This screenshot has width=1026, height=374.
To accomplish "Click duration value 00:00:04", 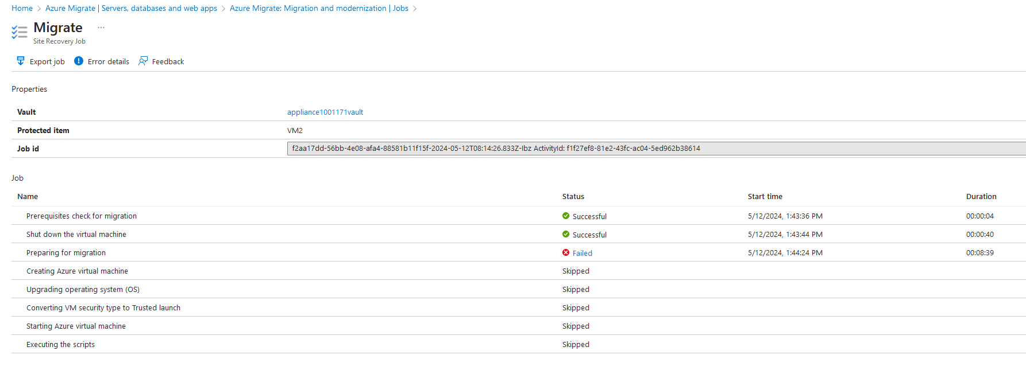I will pyautogui.click(x=980, y=216).
